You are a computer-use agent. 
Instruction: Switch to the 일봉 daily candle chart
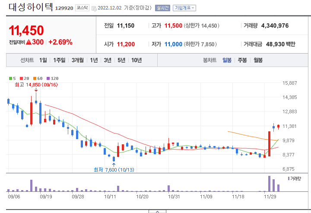point(227,60)
